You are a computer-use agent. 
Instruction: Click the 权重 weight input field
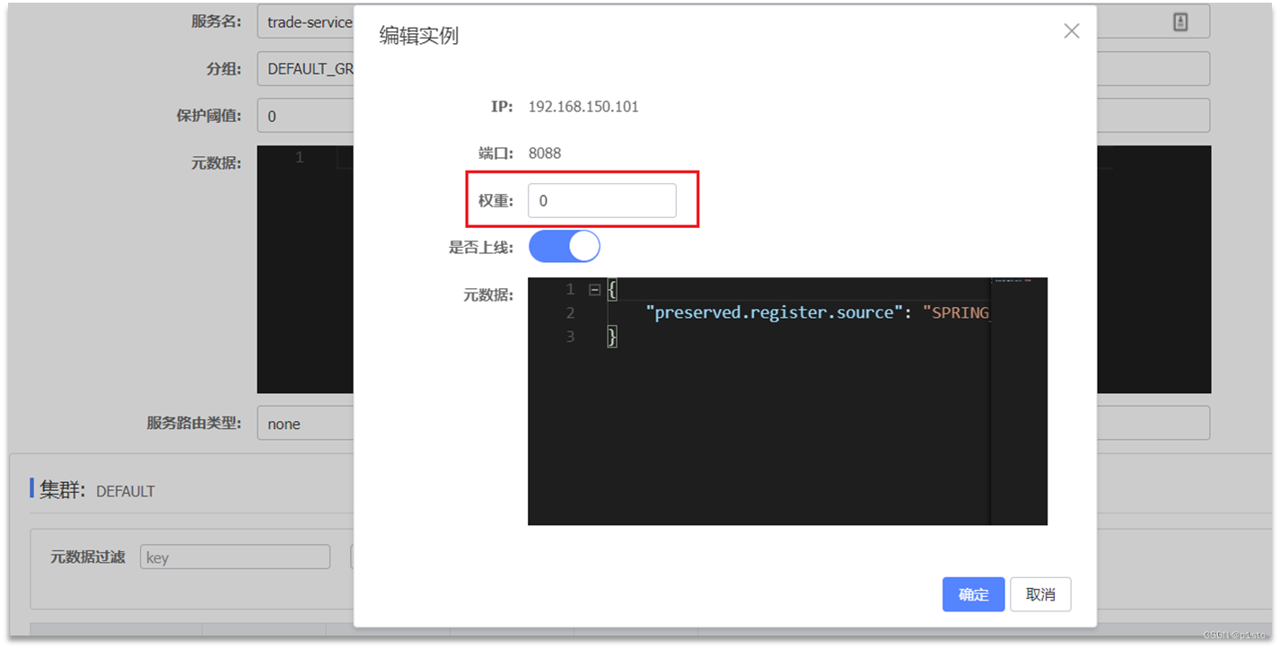601,201
